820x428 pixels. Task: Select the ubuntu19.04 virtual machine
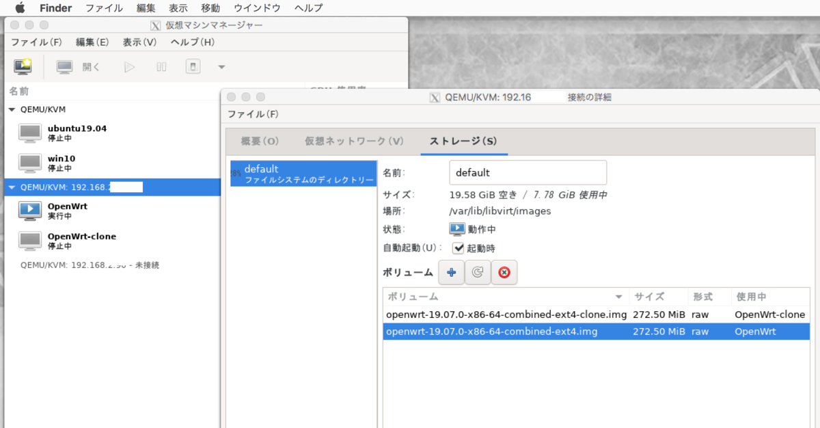pos(112,133)
